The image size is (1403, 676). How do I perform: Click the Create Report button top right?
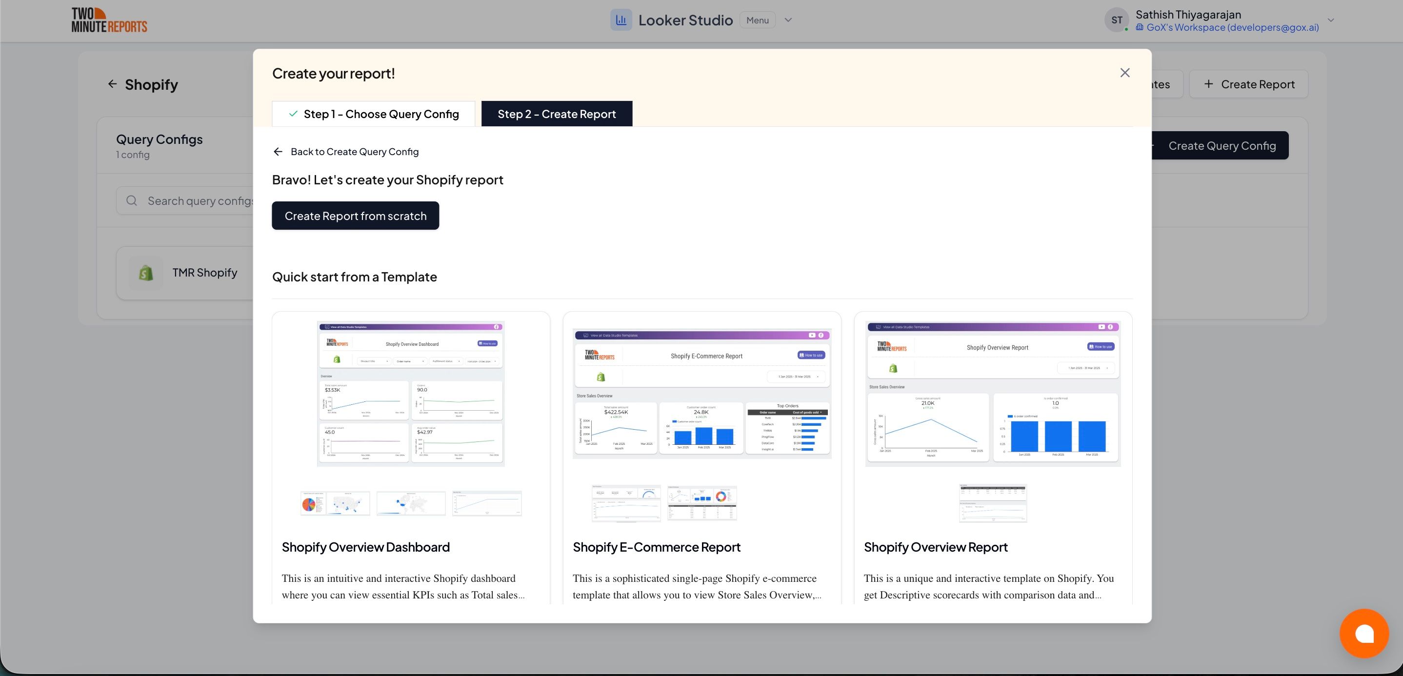click(x=1249, y=84)
